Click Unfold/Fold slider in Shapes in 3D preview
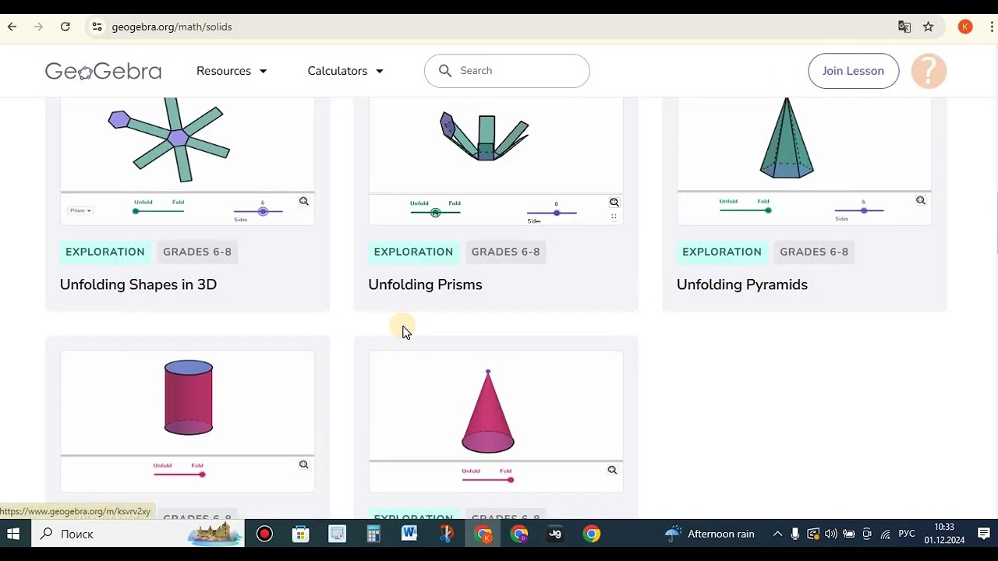The image size is (998, 561). click(x=159, y=211)
